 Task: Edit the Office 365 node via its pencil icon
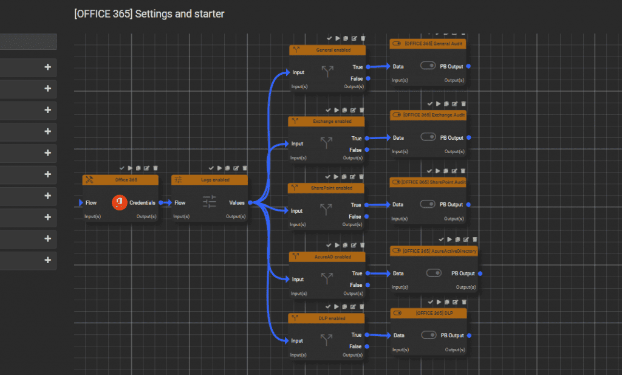[147, 168]
